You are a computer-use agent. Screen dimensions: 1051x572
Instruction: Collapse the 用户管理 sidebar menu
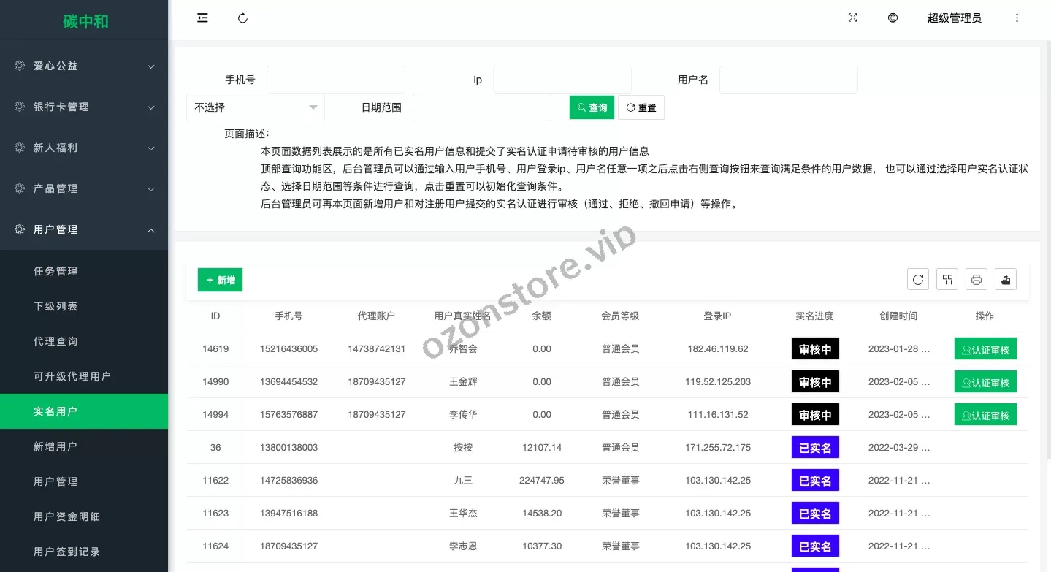84,229
